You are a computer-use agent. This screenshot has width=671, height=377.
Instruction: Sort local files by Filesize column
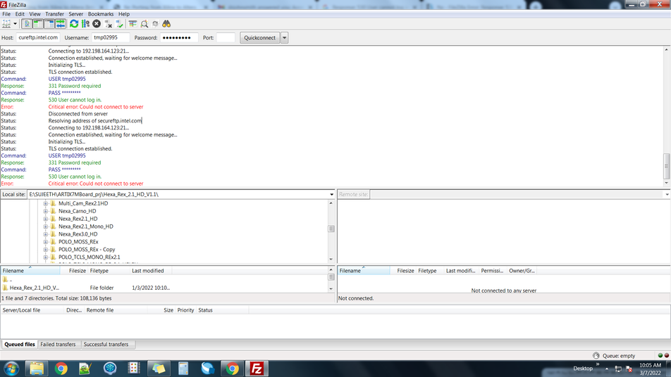[73, 271]
